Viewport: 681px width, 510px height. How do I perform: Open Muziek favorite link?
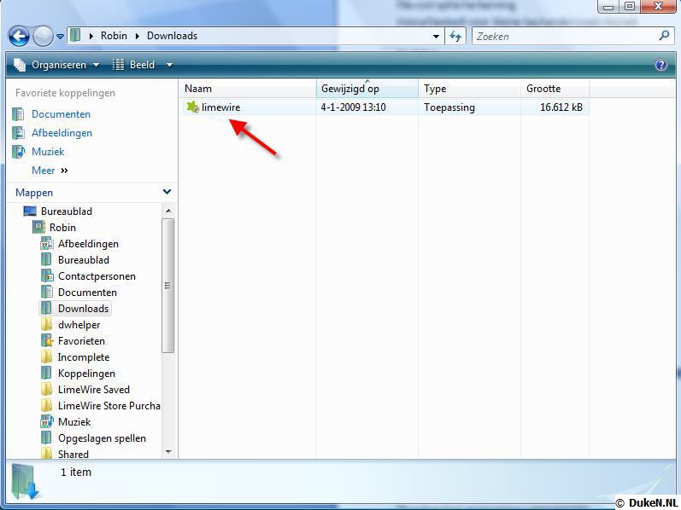click(48, 151)
